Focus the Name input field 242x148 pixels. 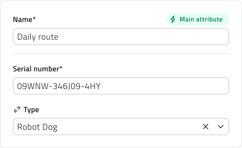(120, 36)
